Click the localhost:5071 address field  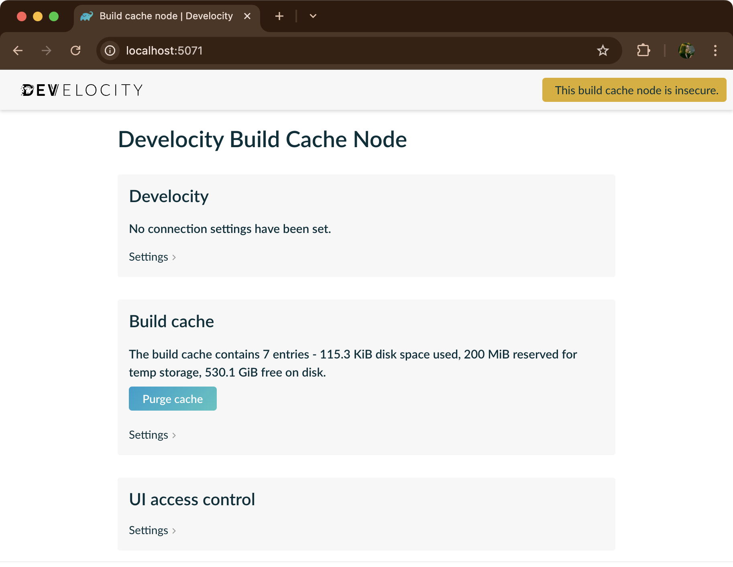coord(359,51)
